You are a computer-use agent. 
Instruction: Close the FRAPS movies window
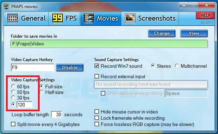click(x=207, y=5)
